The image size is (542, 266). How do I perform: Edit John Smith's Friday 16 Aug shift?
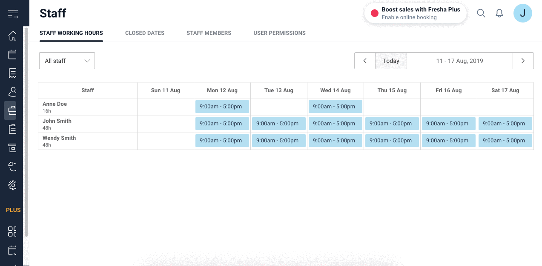click(x=449, y=124)
